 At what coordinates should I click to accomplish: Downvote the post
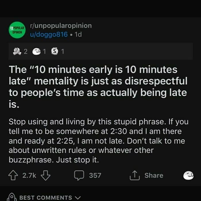point(46,175)
